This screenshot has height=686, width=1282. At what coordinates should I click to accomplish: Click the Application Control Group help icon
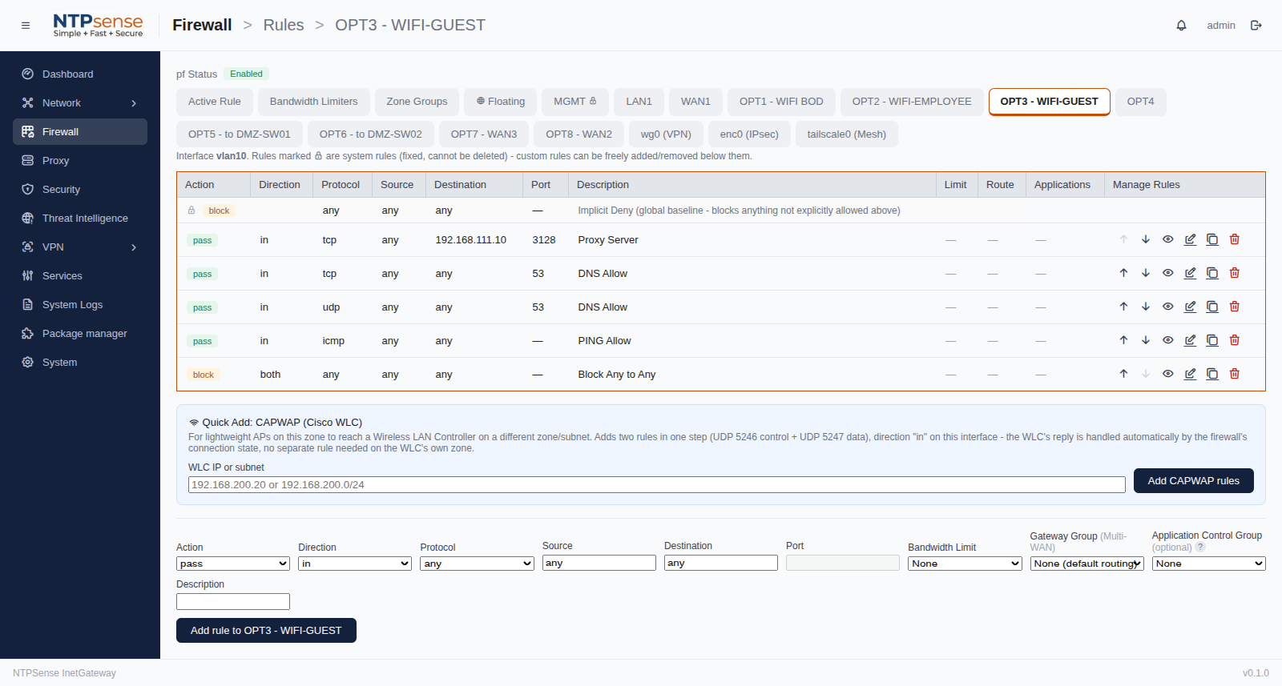1200,548
